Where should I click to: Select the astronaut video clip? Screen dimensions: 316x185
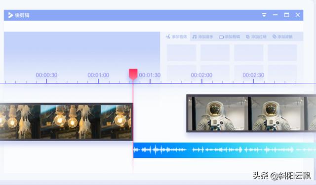pos(251,113)
